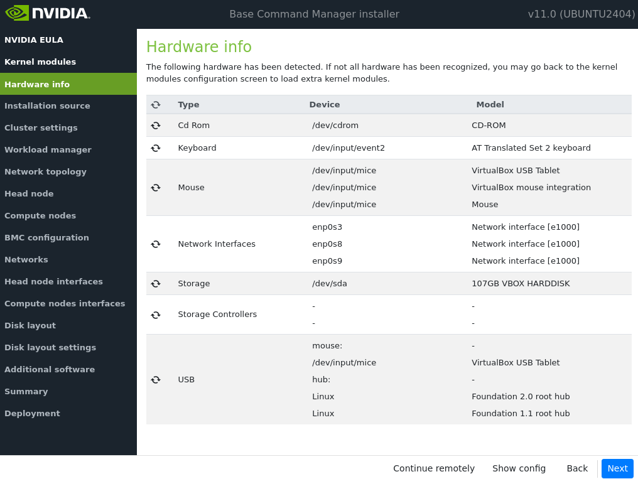This screenshot has width=638, height=479.
Task: Click the enp0s3 network interface
Action: click(327, 227)
